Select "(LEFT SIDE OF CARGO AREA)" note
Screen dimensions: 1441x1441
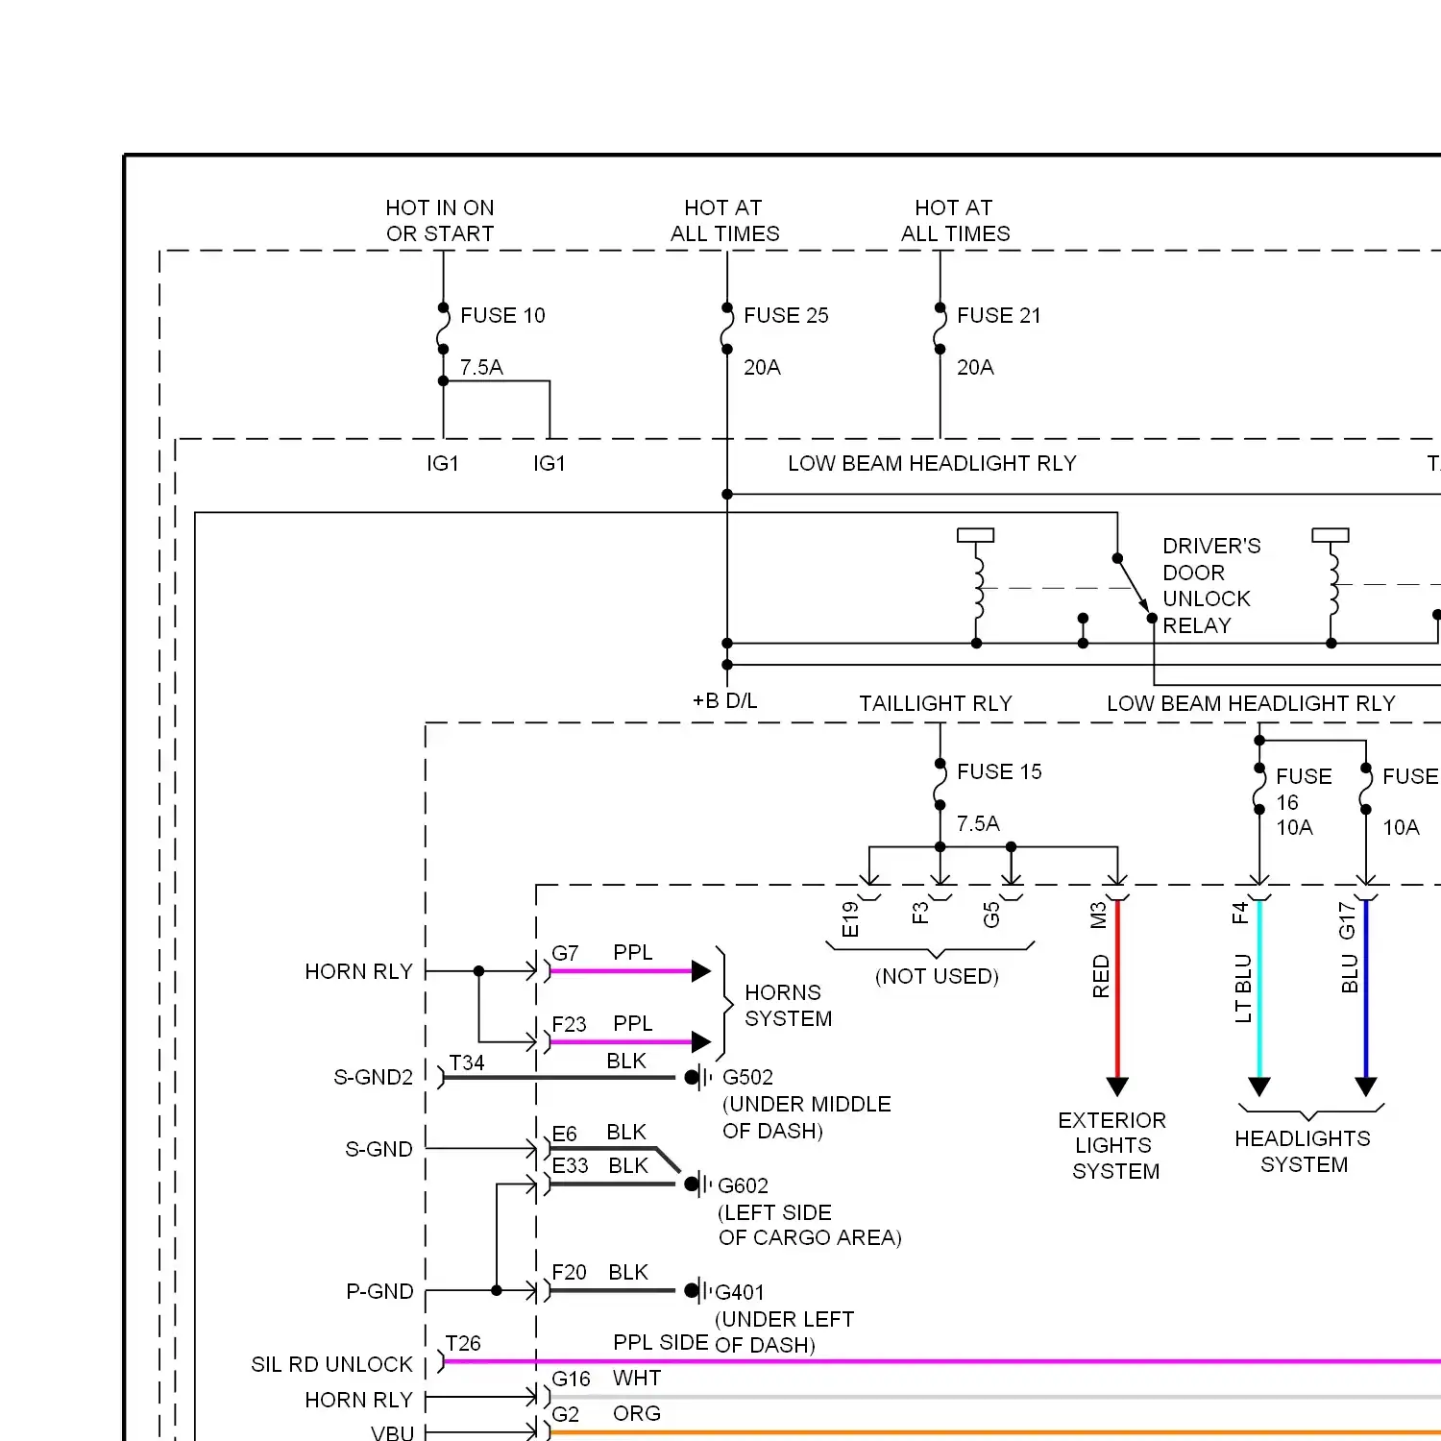click(810, 1225)
